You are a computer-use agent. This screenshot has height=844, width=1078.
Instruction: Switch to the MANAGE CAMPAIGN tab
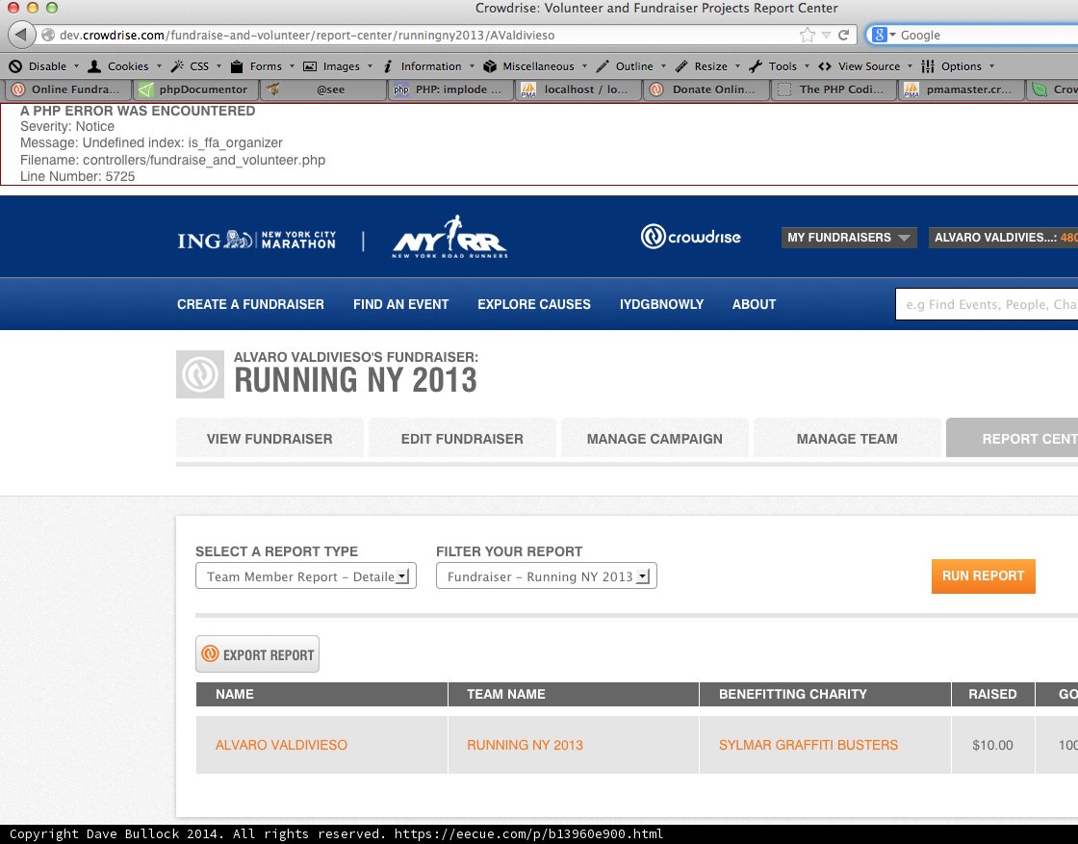click(x=654, y=439)
